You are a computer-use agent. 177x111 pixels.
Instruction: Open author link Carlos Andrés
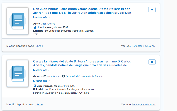73,76
